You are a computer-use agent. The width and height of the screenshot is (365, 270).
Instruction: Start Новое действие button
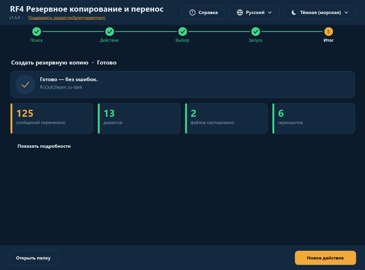point(325,258)
